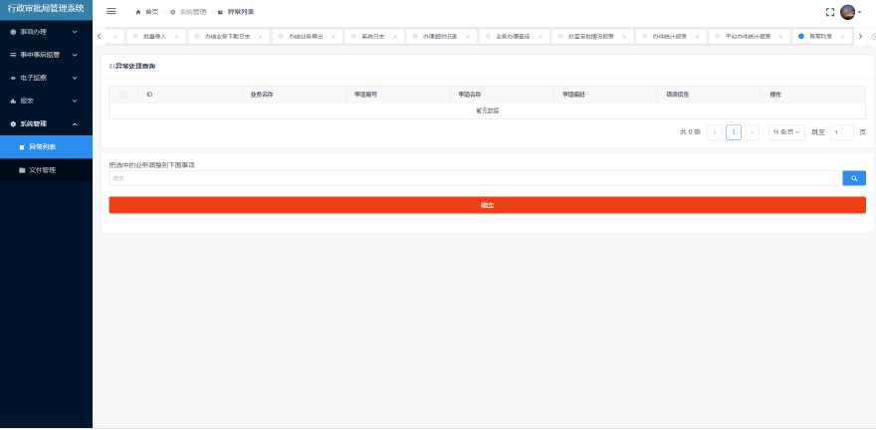The height and width of the screenshot is (430, 876).
Task: Switch to the 平台办件统计报表 tab
Action: [x=748, y=36]
